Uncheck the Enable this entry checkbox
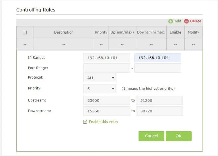This screenshot has width=218, height=156. pos(85,122)
